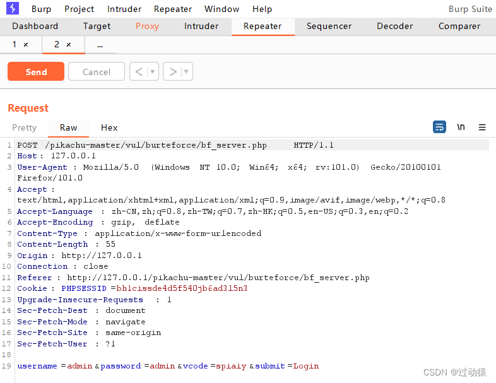Toggle the \n non-printable characters button
This screenshot has width=496, height=383.
pyautogui.click(x=461, y=127)
